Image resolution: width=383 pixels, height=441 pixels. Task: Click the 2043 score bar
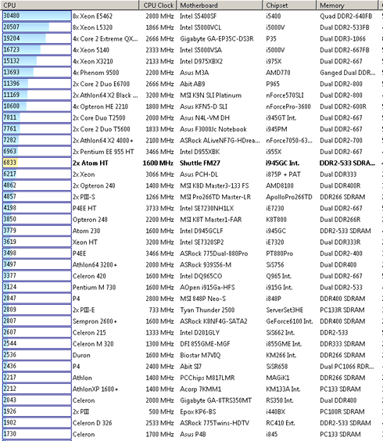pos(37,400)
